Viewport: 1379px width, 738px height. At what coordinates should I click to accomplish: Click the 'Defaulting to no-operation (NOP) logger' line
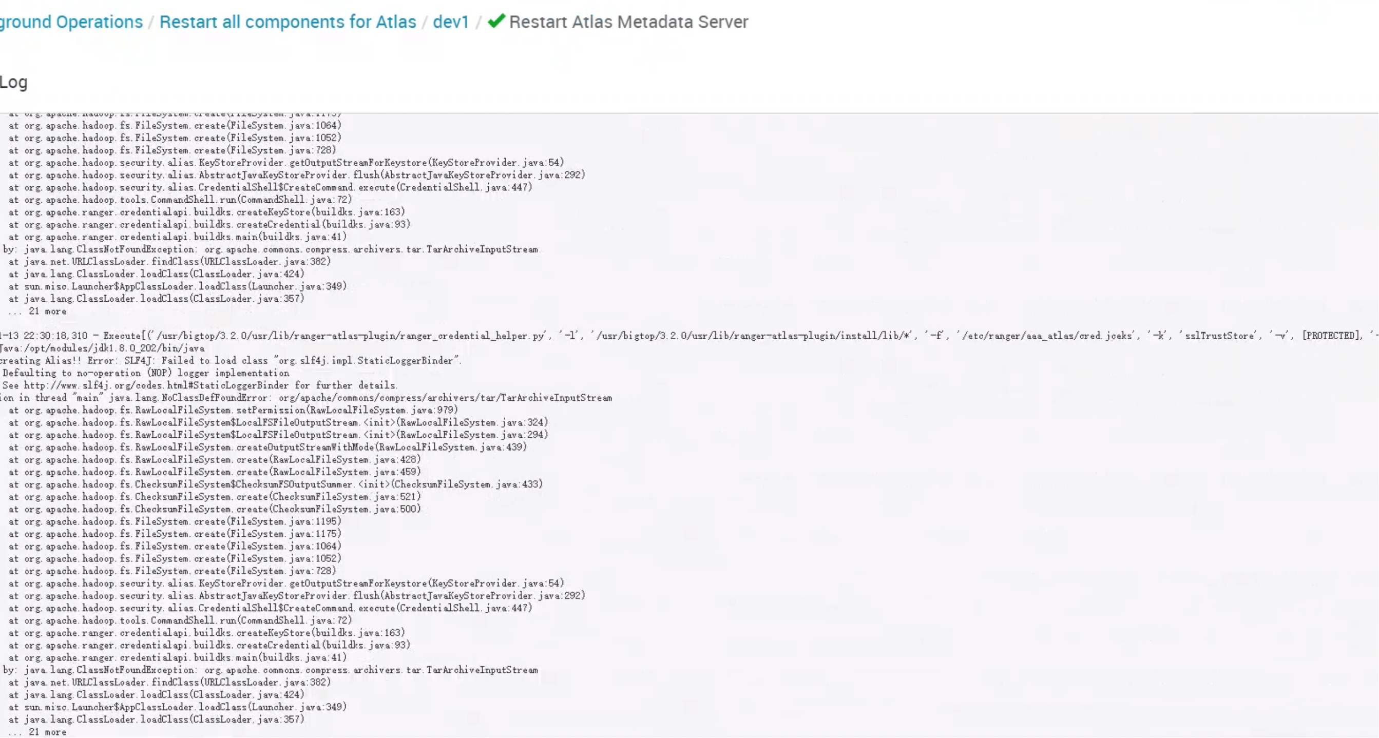(x=146, y=373)
